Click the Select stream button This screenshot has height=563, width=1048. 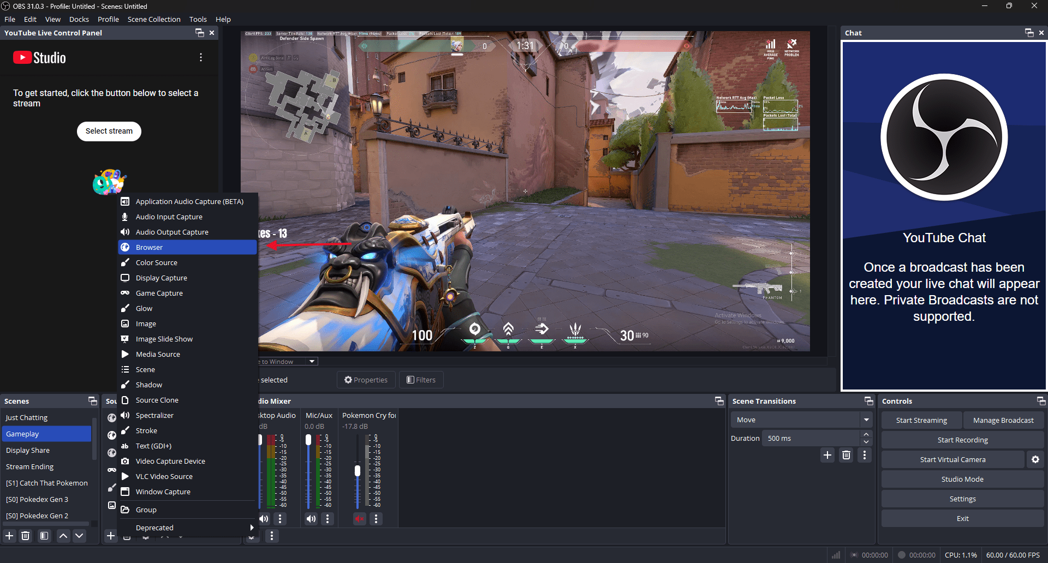109,131
